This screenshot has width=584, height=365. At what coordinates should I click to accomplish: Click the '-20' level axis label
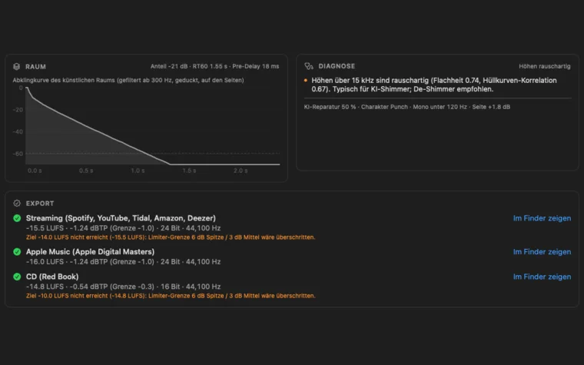pyautogui.click(x=18, y=110)
